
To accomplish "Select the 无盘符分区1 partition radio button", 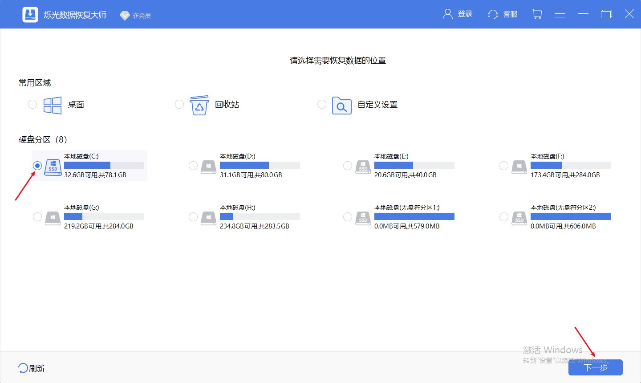I will [x=348, y=216].
